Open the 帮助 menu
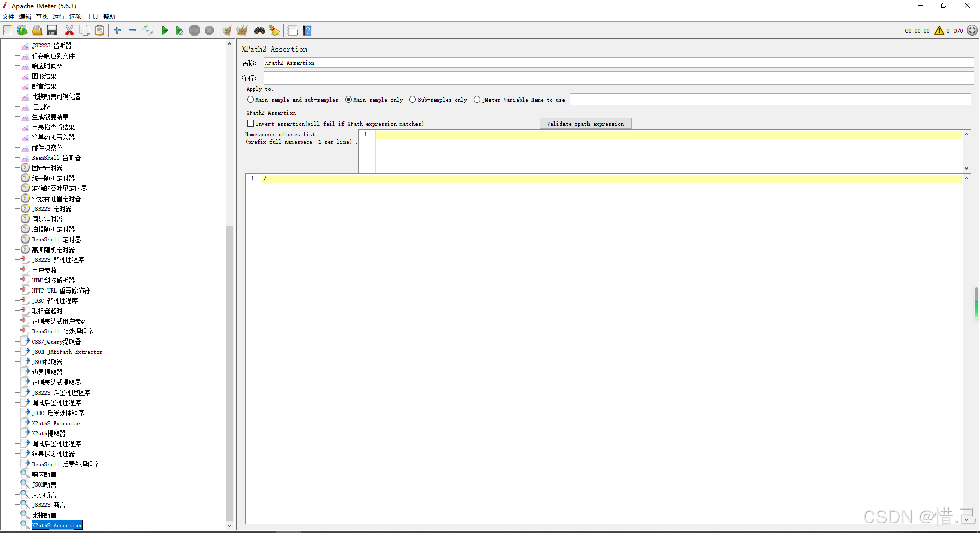This screenshot has height=533, width=980. coord(109,17)
